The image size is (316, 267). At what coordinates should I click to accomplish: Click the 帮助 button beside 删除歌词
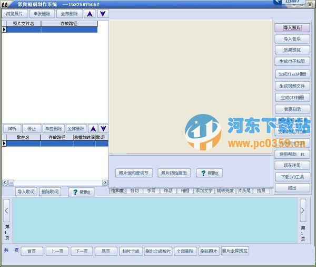(x=81, y=192)
